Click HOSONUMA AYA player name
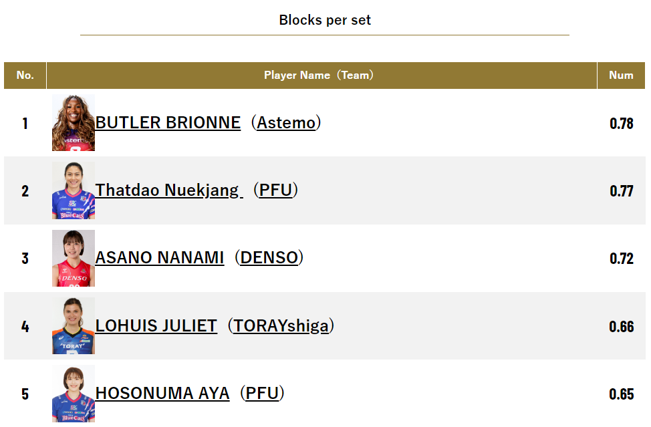The width and height of the screenshot is (651, 427). 162,394
